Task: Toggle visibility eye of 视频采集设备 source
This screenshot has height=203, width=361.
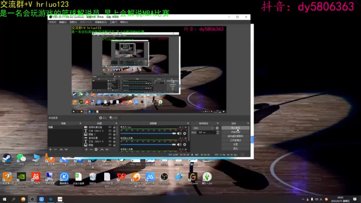Action: [x=110, y=127]
